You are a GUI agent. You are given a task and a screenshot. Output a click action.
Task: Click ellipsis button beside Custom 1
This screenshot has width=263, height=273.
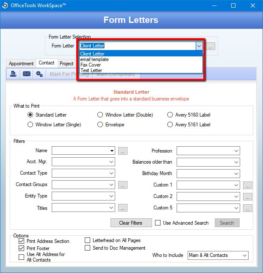pyautogui.click(x=247, y=185)
